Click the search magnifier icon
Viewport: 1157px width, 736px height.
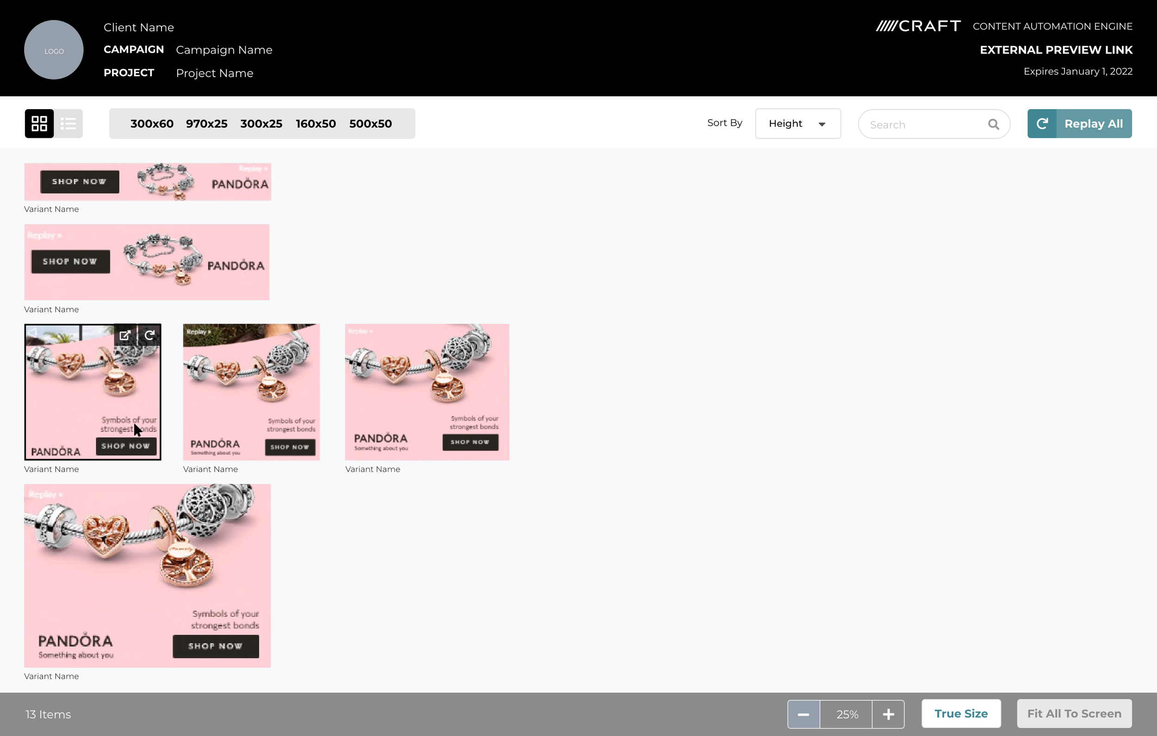pyautogui.click(x=993, y=124)
